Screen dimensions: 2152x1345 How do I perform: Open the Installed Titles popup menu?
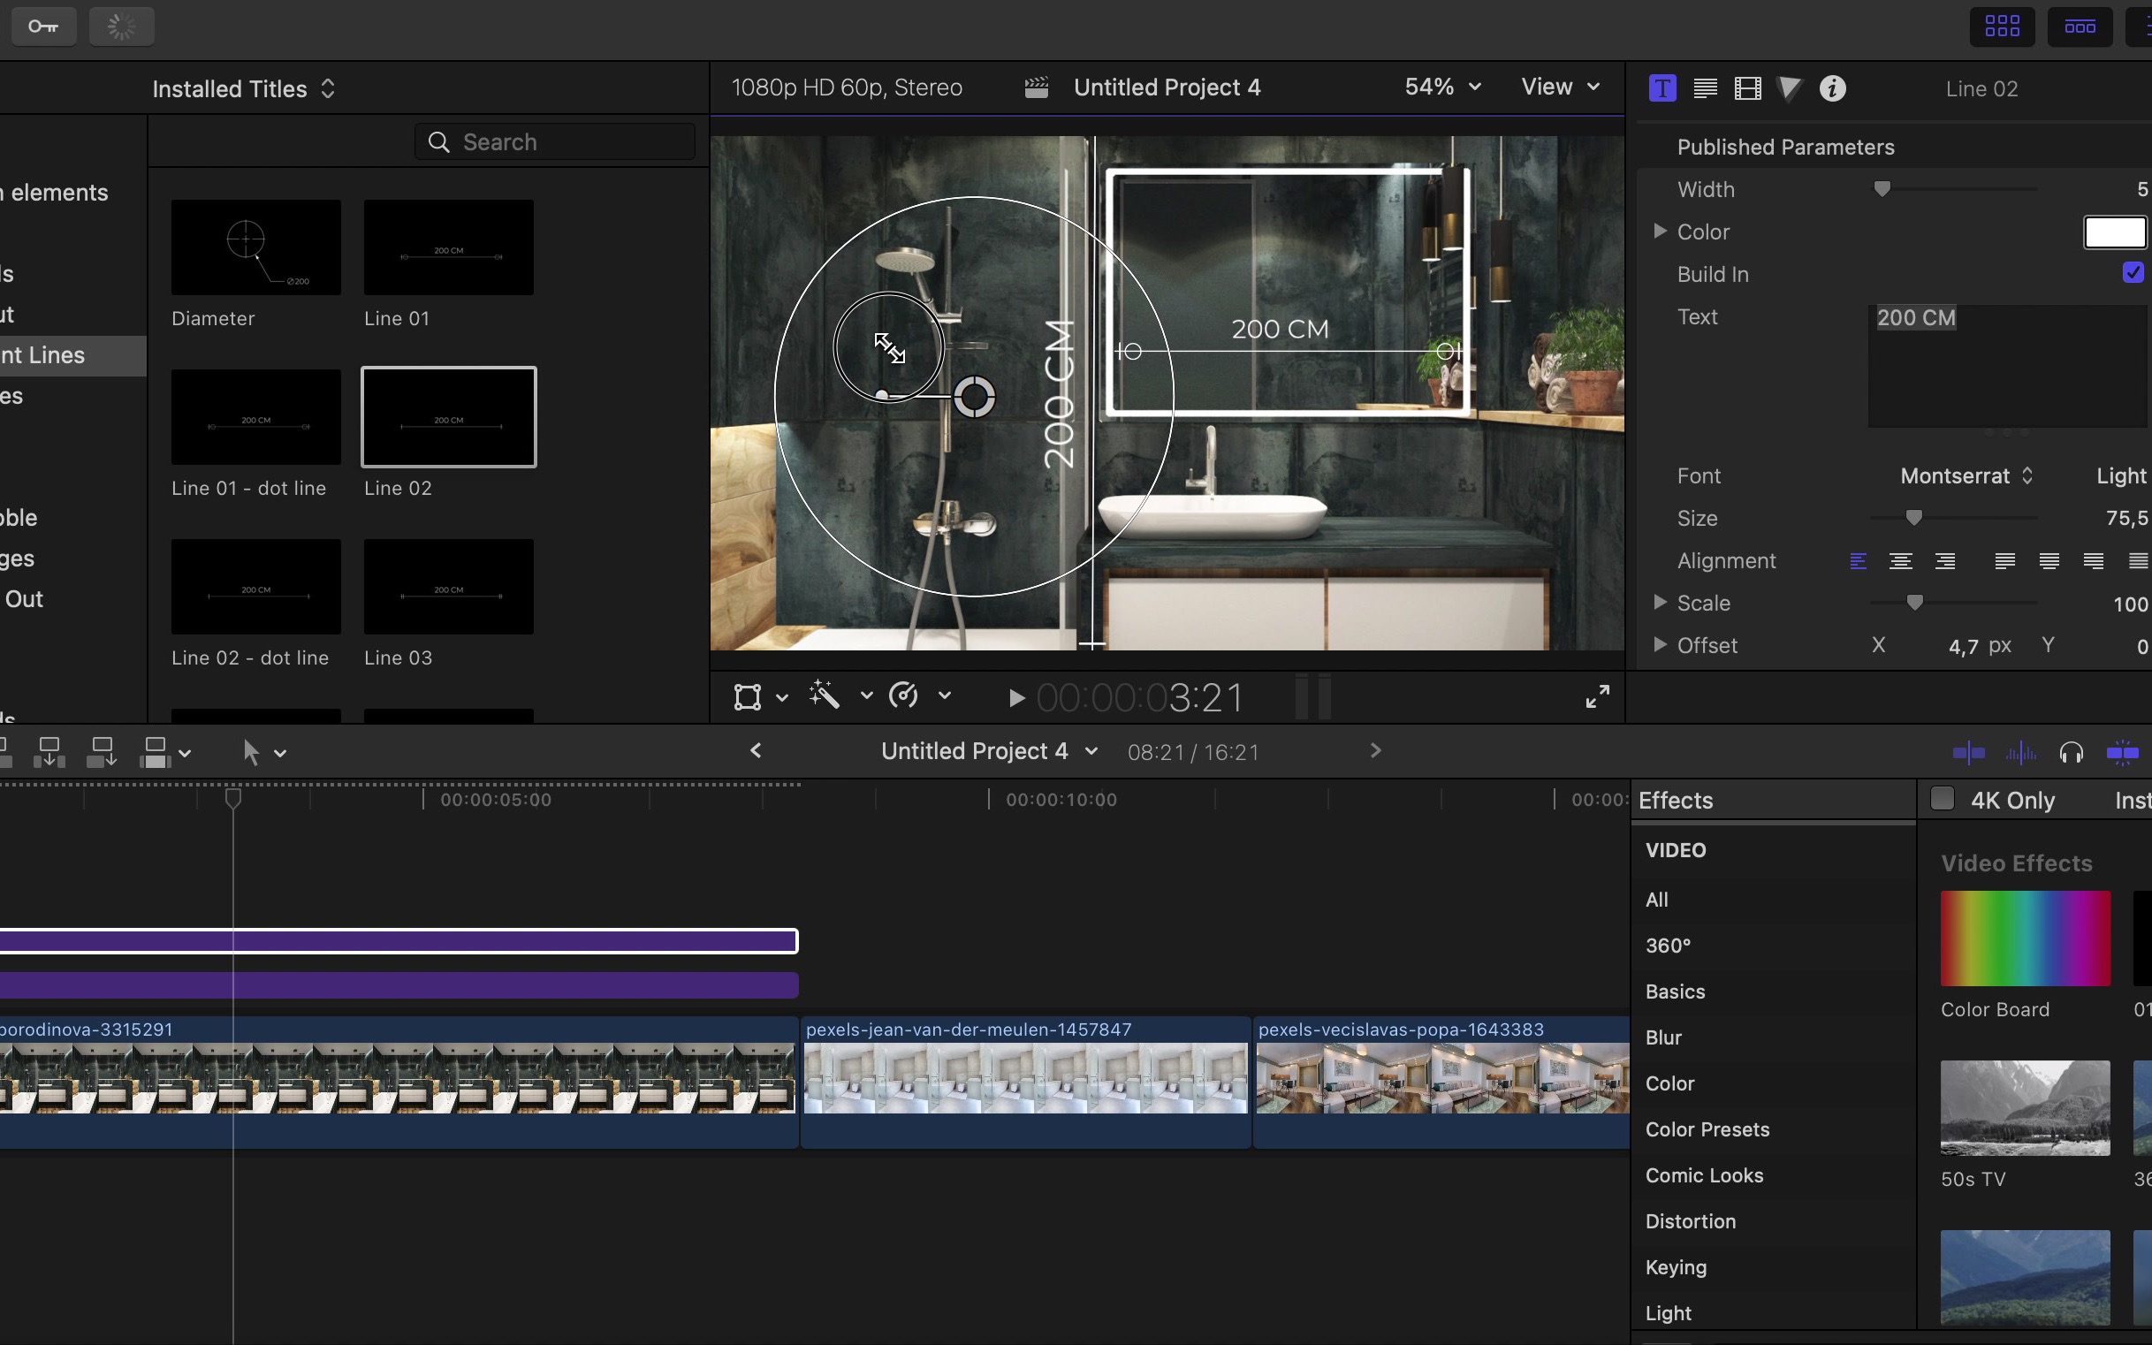(244, 89)
